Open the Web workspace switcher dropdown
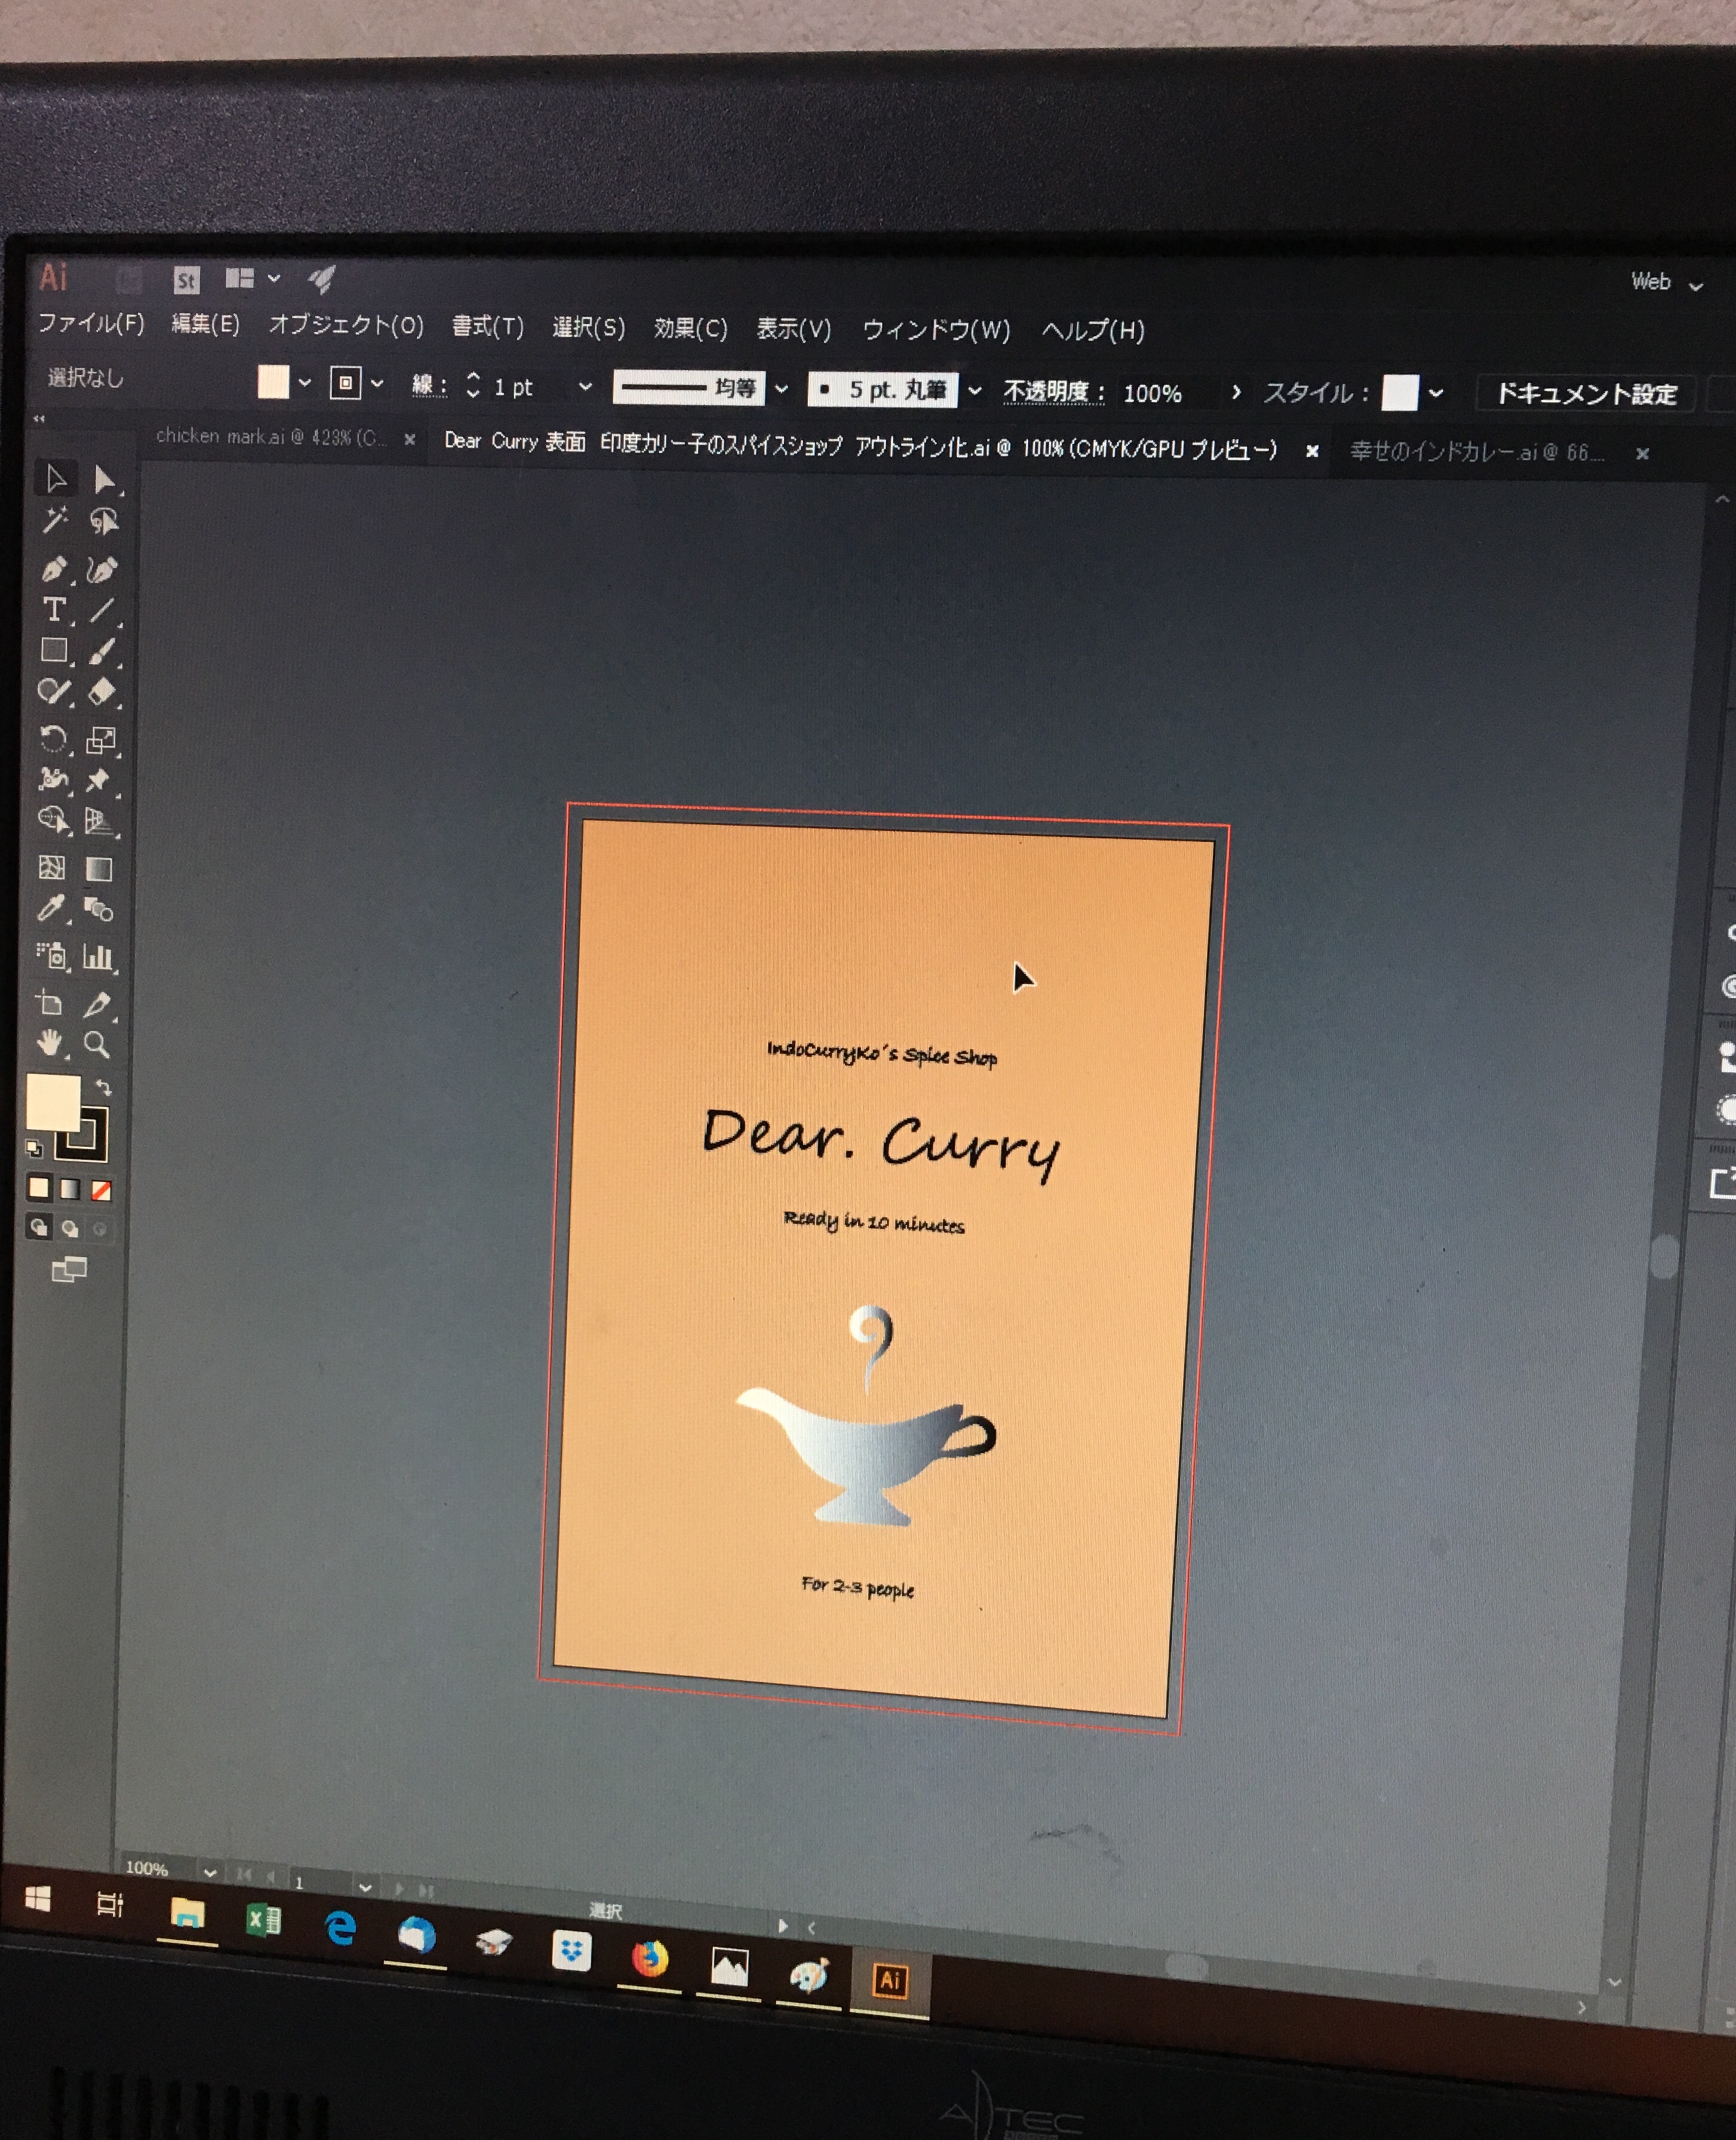Screen dimensions: 1736x2140 (1665, 283)
